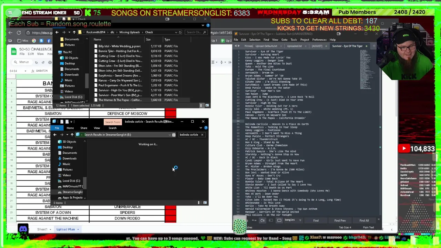Click 'Find All' button in Sublime
This screenshot has width=441, height=248.
coord(364,220)
